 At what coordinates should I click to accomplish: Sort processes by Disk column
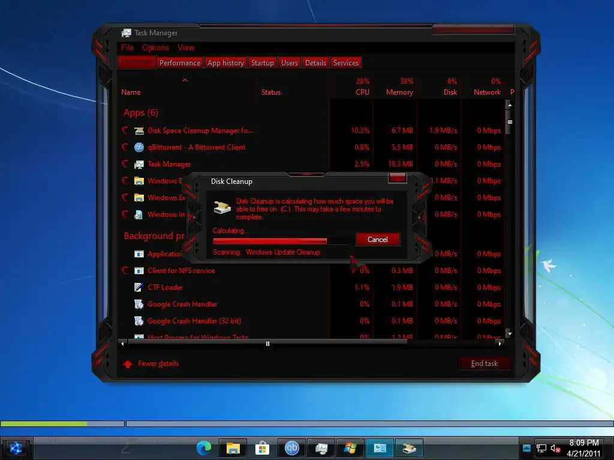[x=450, y=92]
